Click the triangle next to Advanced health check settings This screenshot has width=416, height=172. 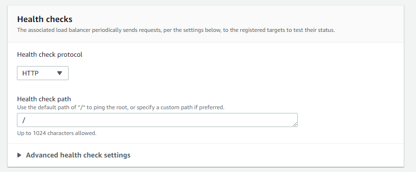point(19,155)
